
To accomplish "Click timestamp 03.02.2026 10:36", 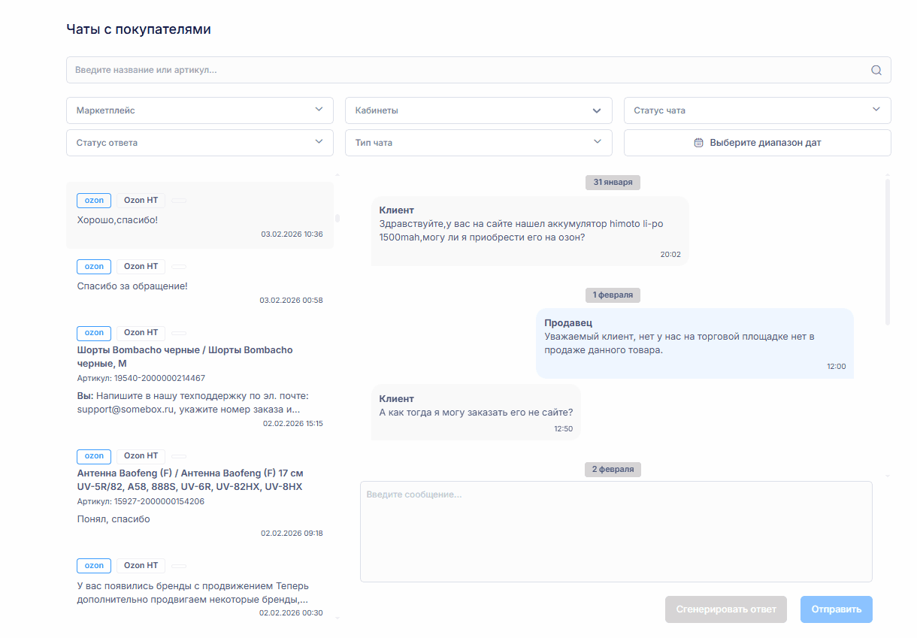I will [x=292, y=234].
